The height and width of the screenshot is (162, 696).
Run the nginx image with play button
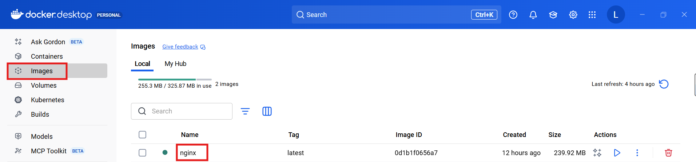(617, 153)
